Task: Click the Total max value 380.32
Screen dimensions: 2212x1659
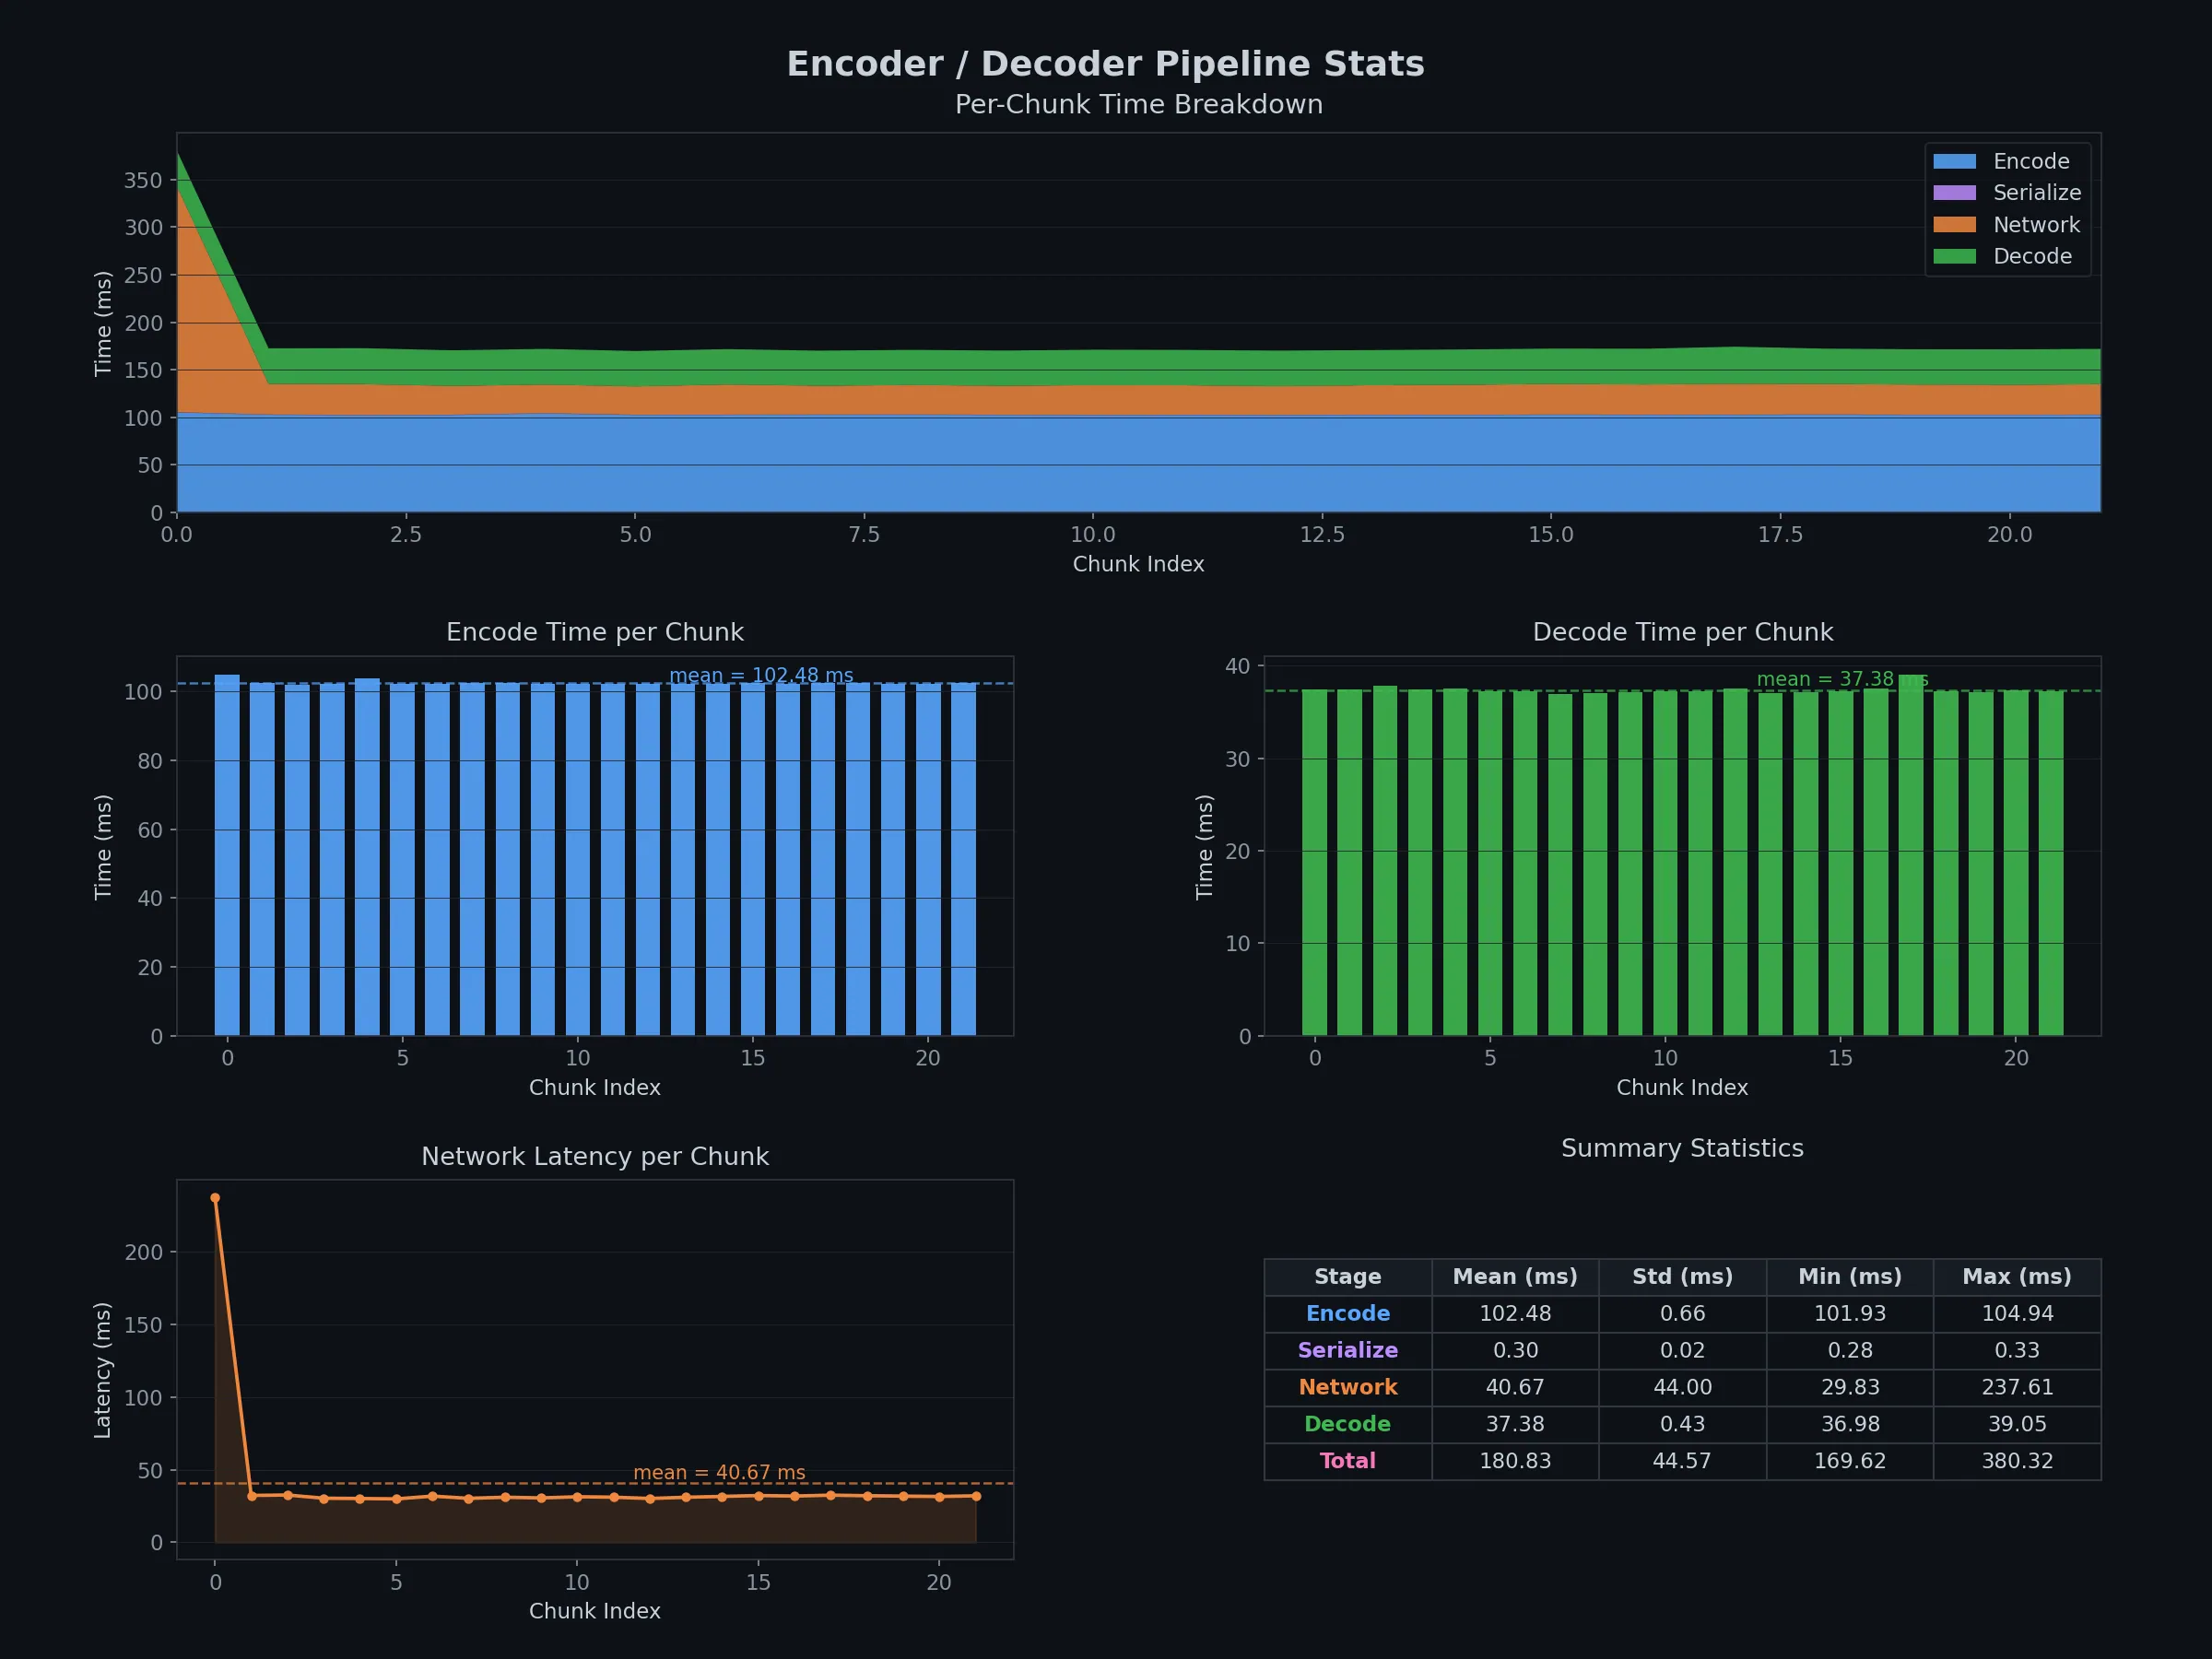Action: point(2017,1461)
